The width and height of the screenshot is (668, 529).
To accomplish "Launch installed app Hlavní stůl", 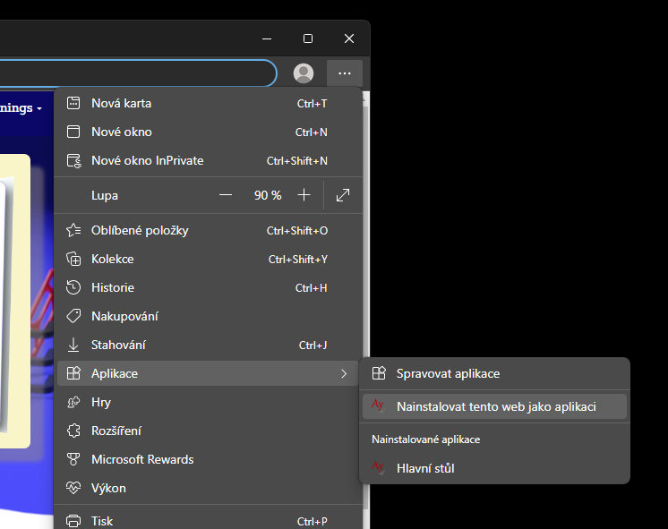I will [x=494, y=468].
